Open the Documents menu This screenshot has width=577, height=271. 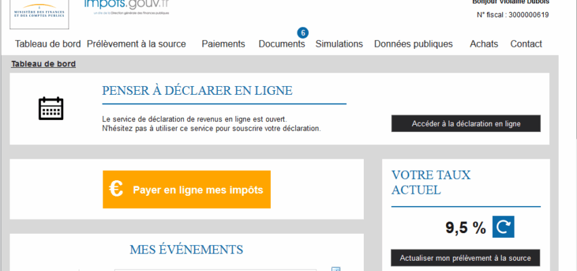tap(282, 44)
